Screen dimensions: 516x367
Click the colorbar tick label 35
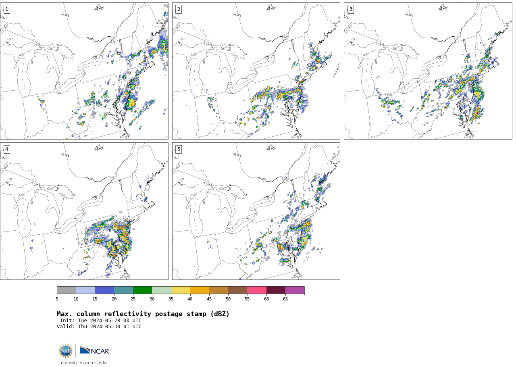click(x=171, y=299)
